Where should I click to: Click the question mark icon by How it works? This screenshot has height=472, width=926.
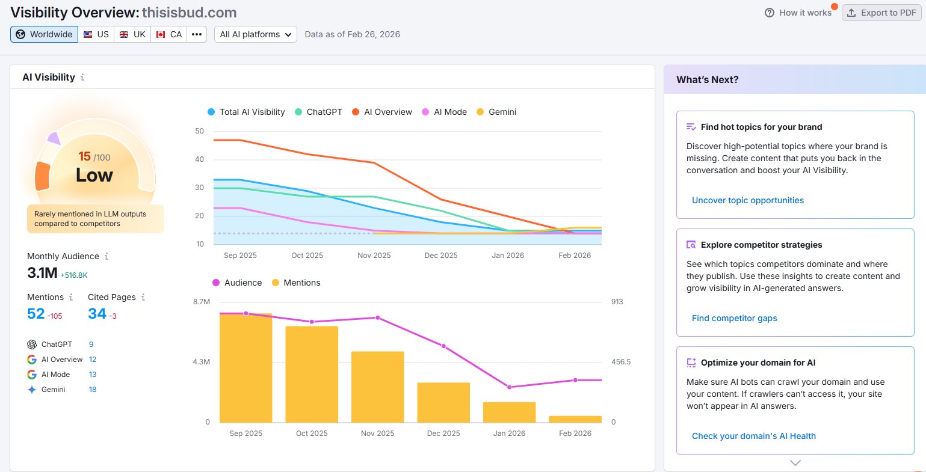(770, 13)
